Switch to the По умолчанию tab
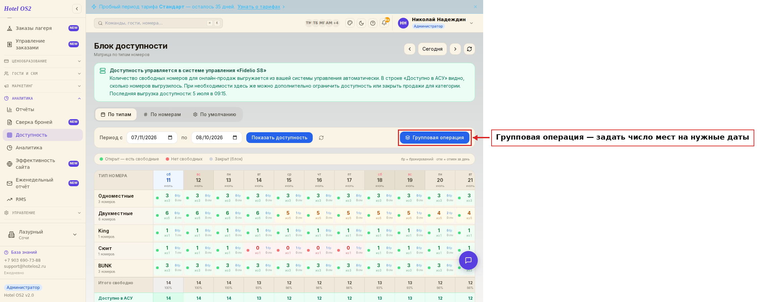 (215, 114)
